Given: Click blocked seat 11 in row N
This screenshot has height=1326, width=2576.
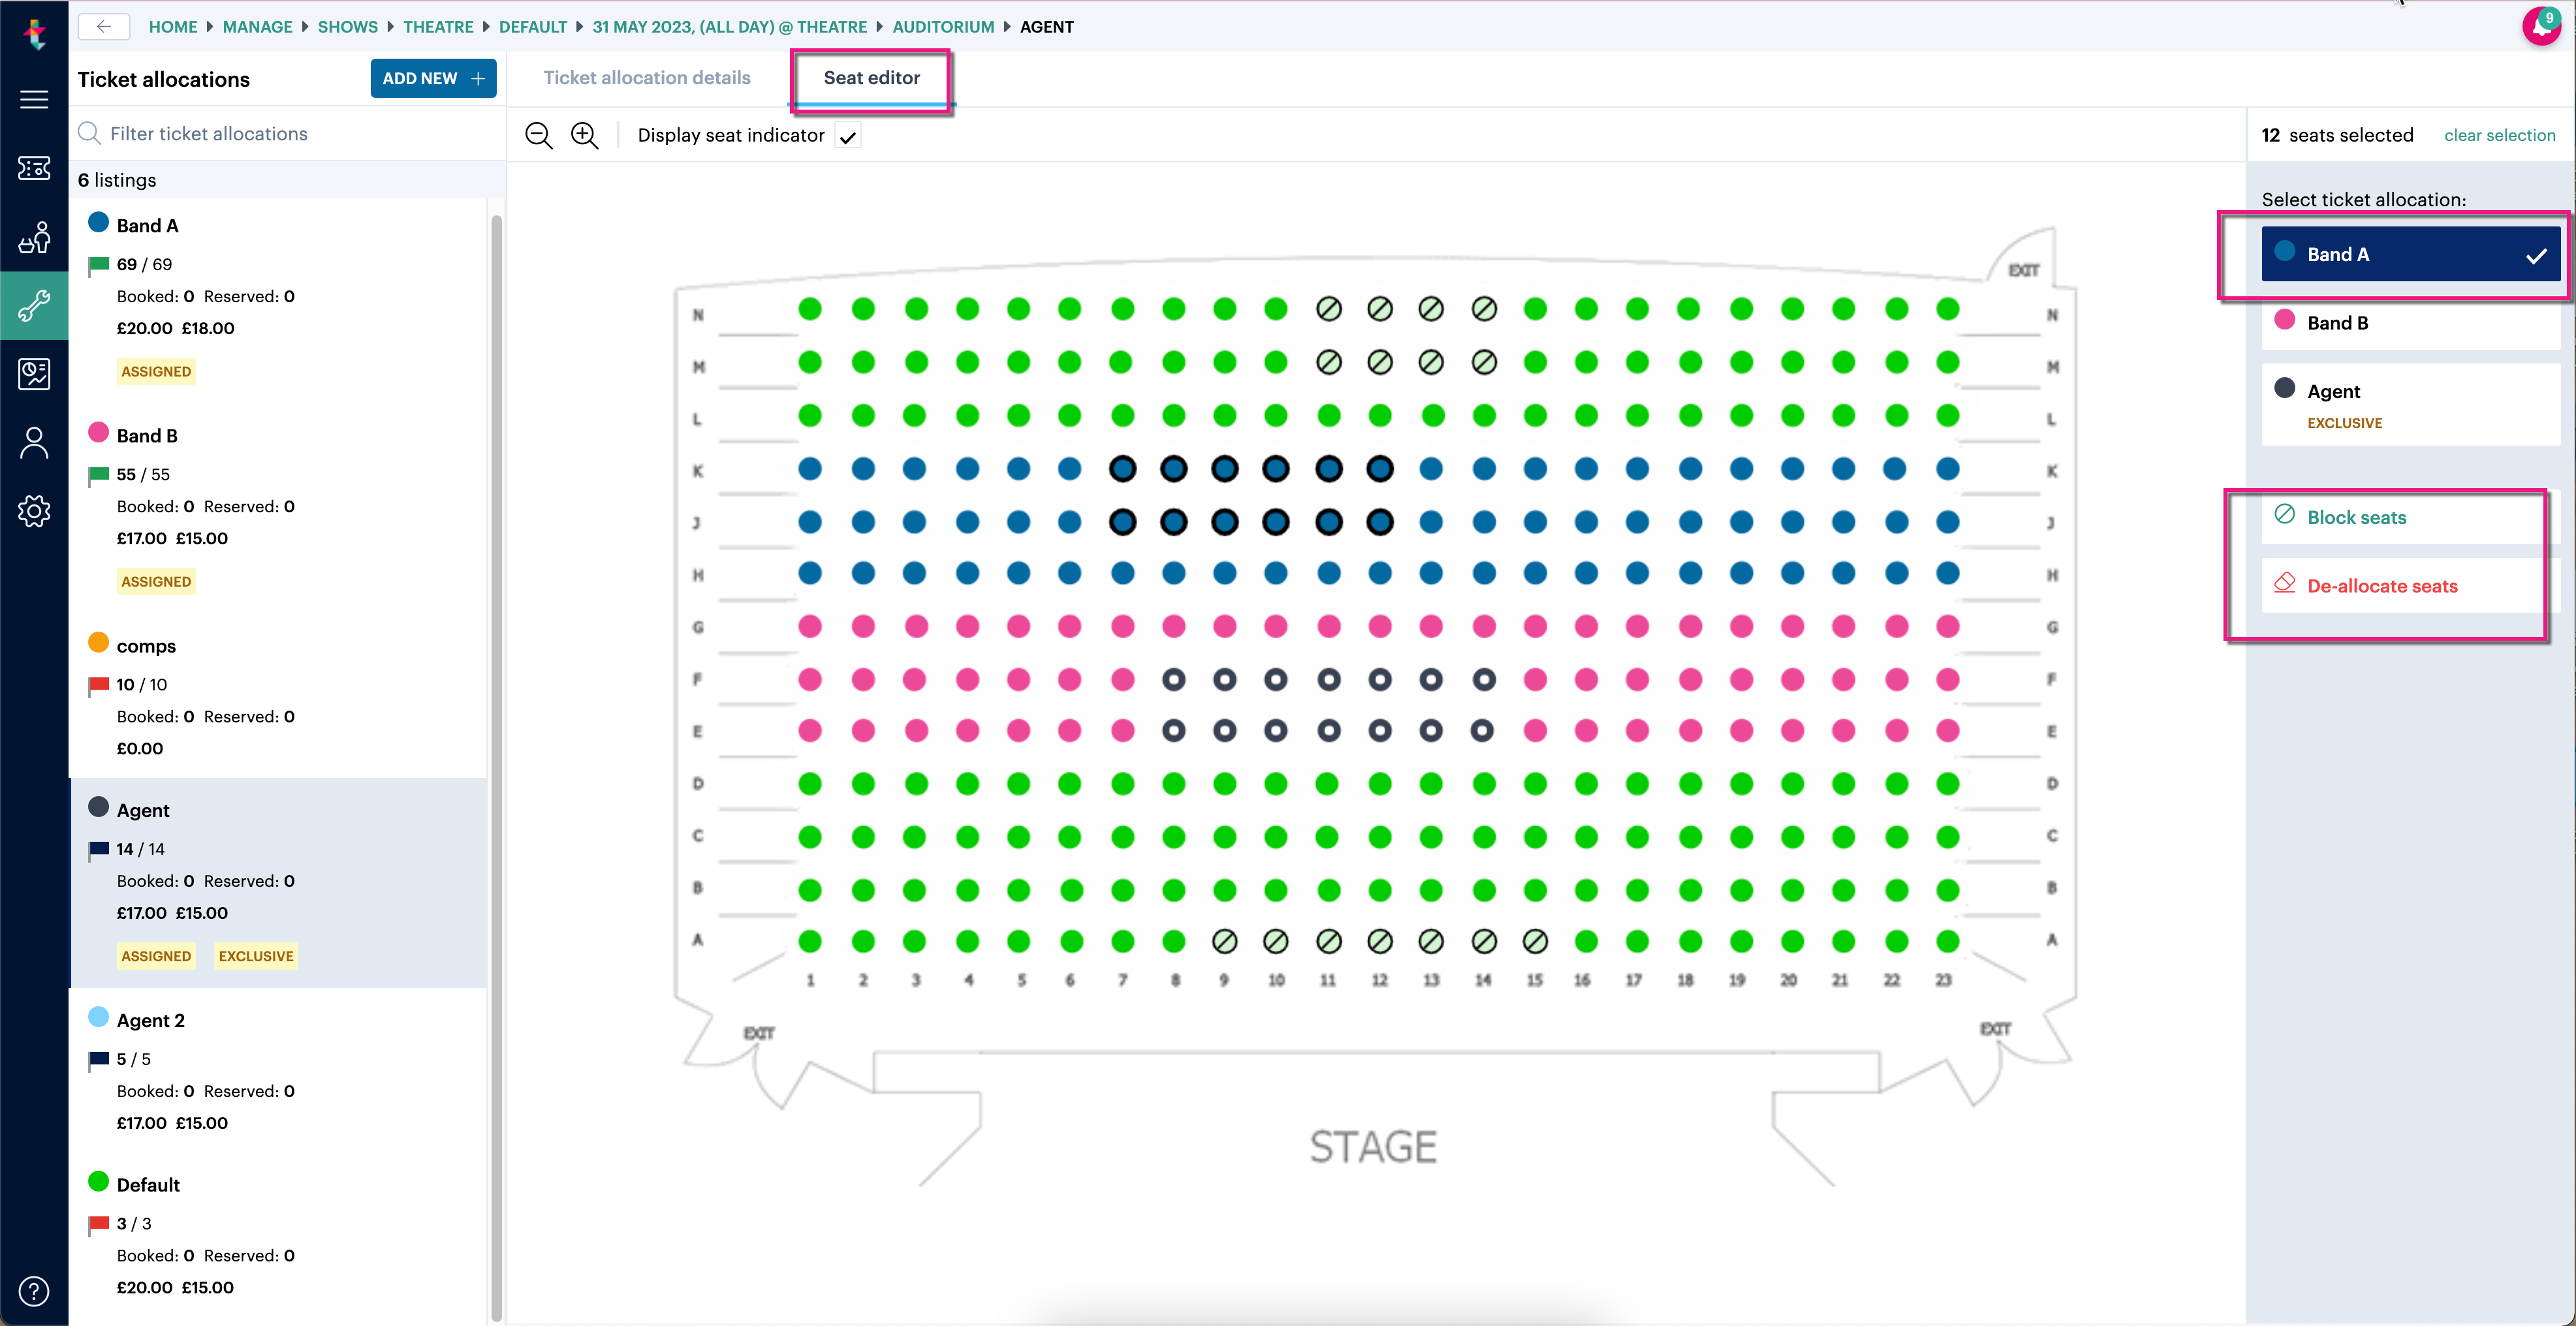Looking at the screenshot, I should 1328,309.
